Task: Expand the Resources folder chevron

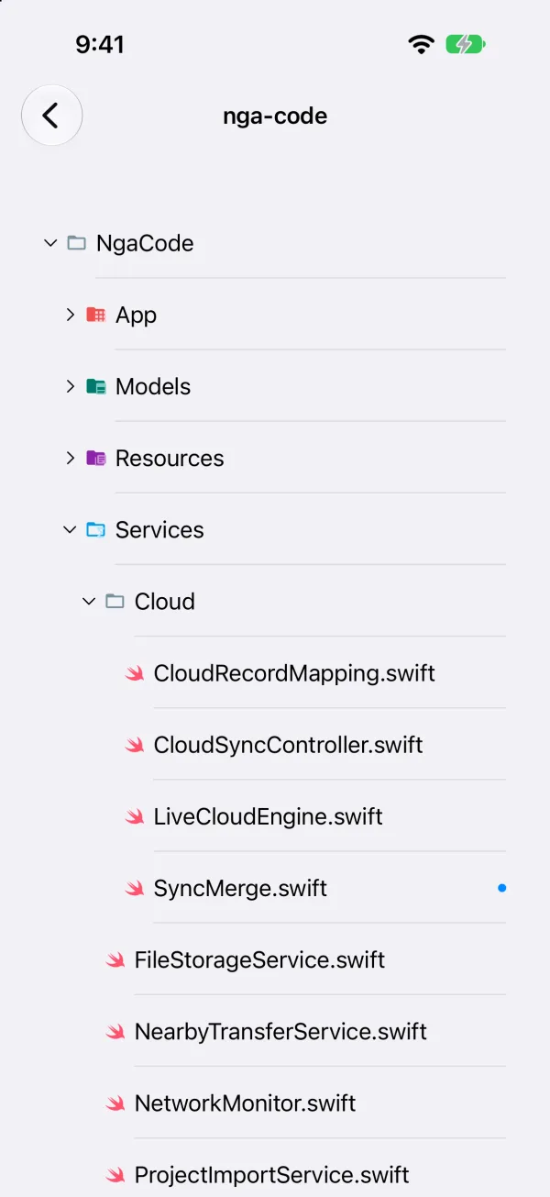Action: [70, 458]
